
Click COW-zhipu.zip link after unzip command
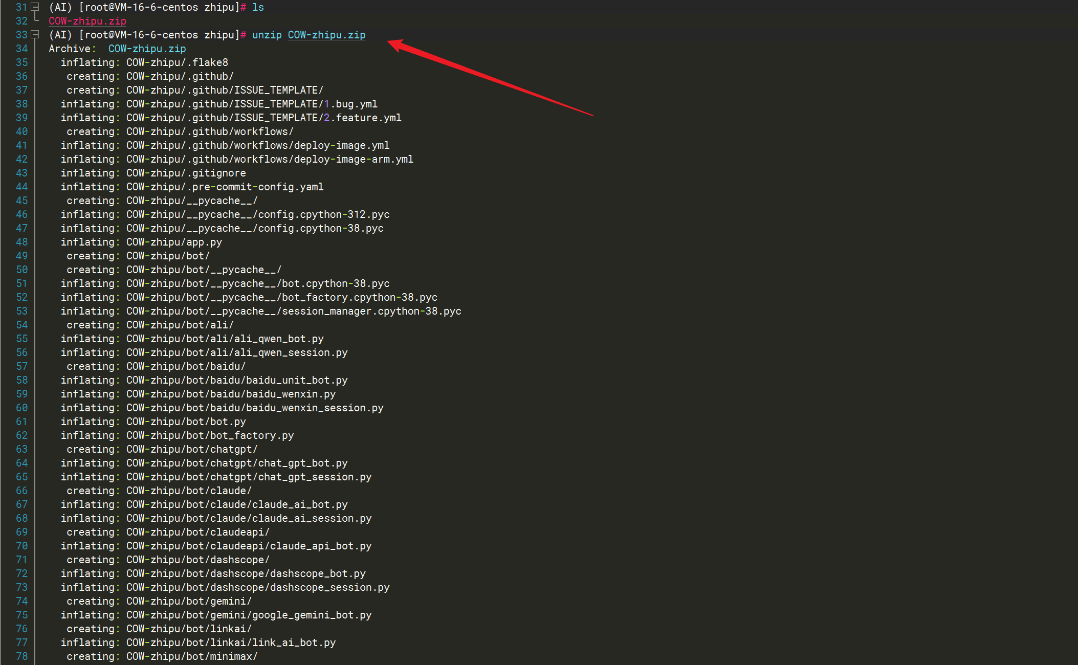coord(326,35)
